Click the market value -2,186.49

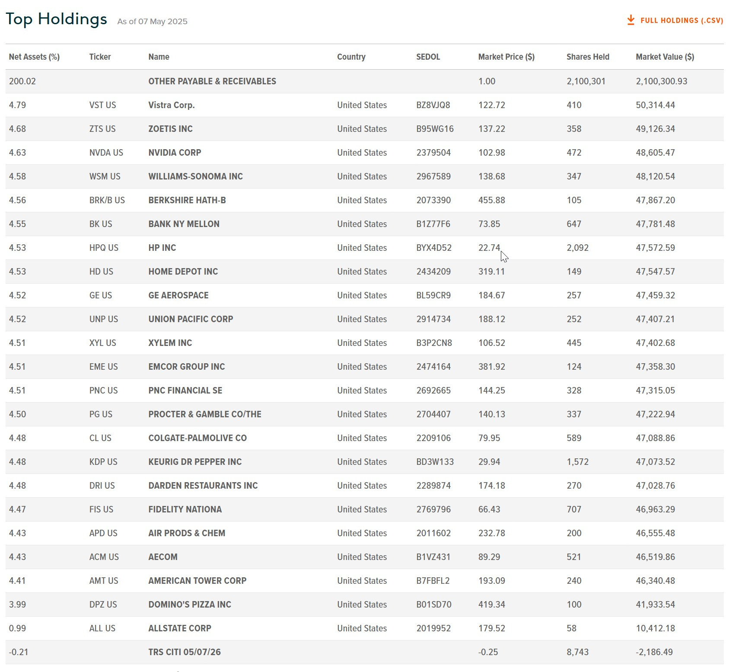654,652
